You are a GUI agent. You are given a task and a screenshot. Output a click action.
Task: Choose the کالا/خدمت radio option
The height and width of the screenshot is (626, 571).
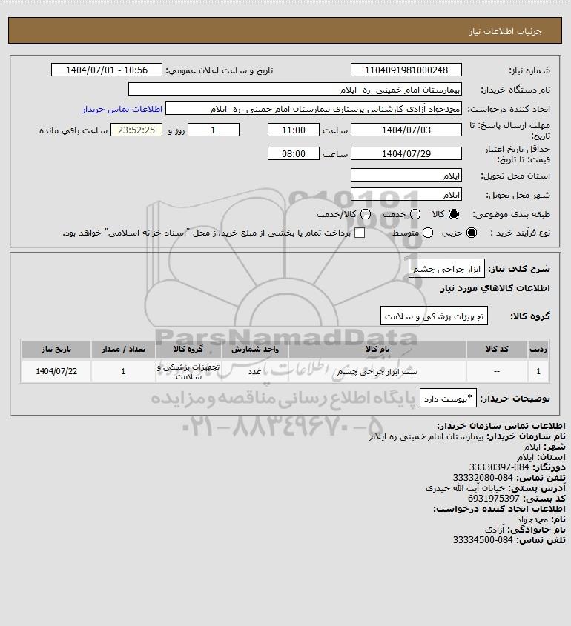coord(365,214)
